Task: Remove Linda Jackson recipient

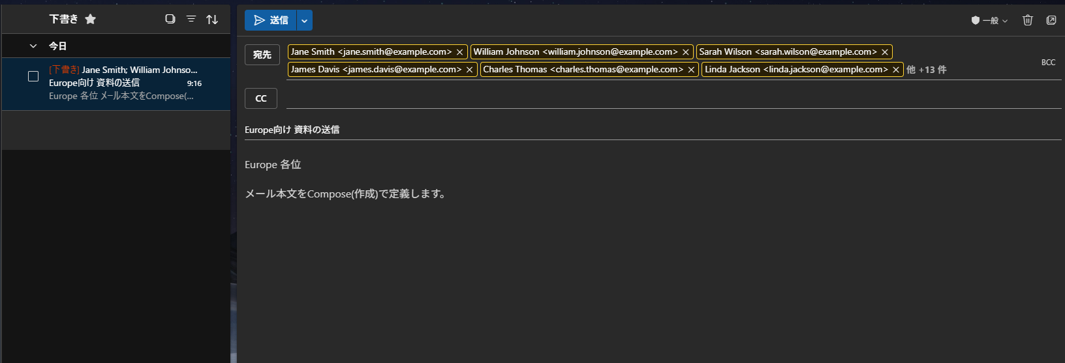Action: pos(896,70)
